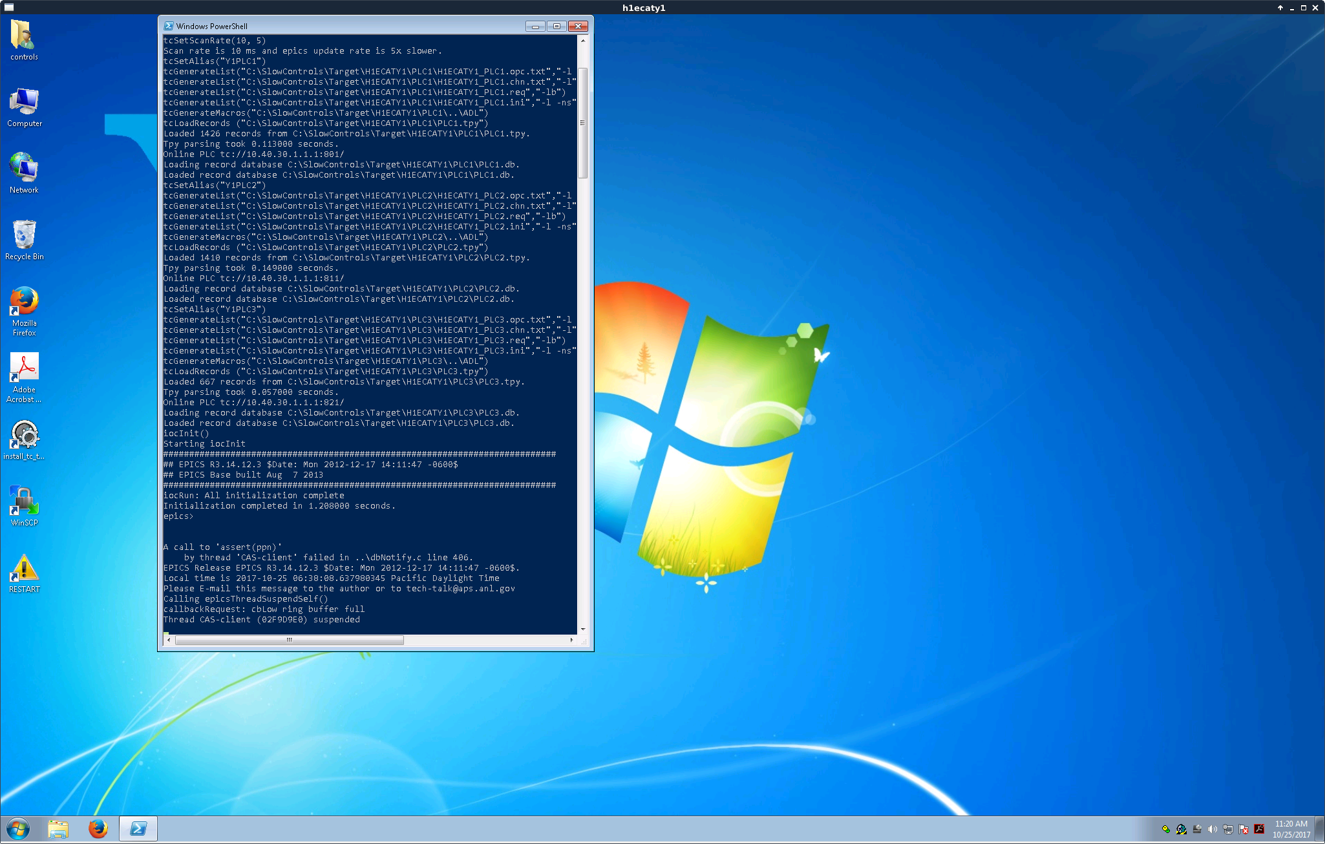Launch Firefox from the taskbar
The image size is (1325, 844).
(x=98, y=828)
